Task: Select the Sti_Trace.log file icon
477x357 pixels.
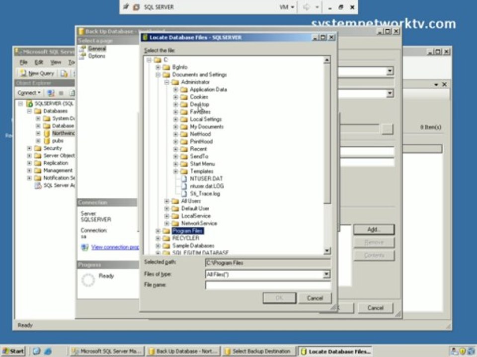Action: point(184,194)
